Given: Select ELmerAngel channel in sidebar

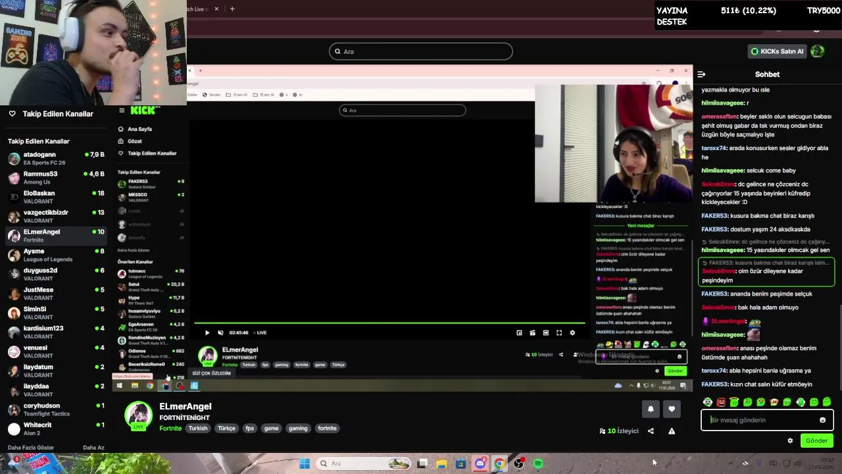Looking at the screenshot, I should coord(56,236).
